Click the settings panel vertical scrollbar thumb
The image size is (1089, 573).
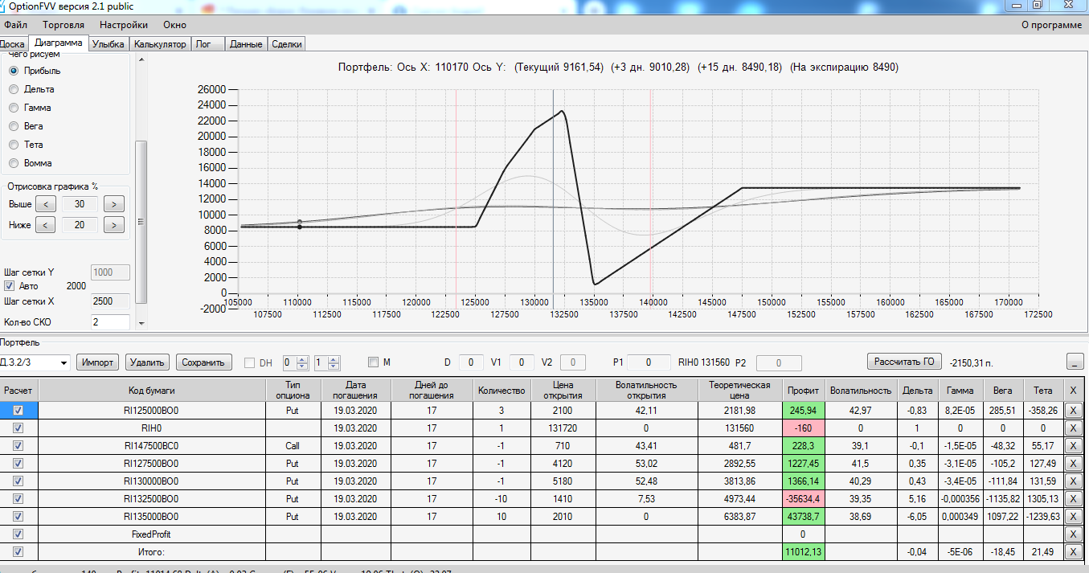[141, 222]
